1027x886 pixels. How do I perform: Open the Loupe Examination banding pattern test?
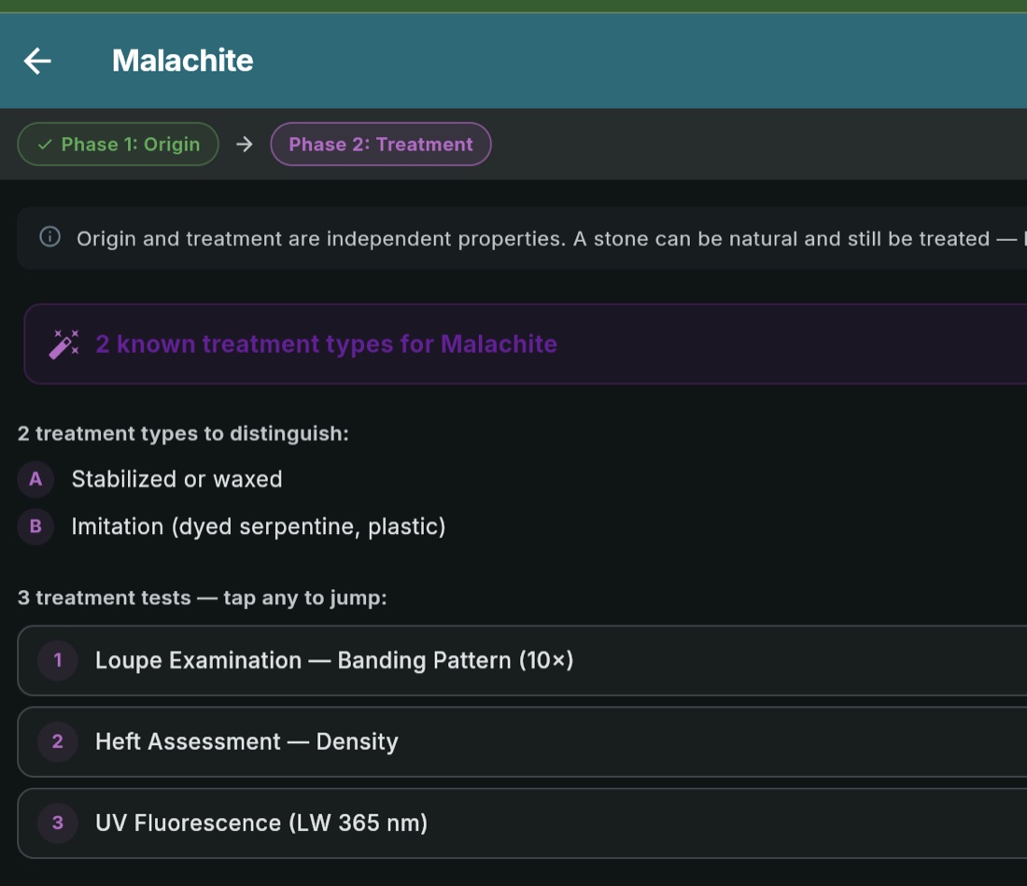coord(373,660)
